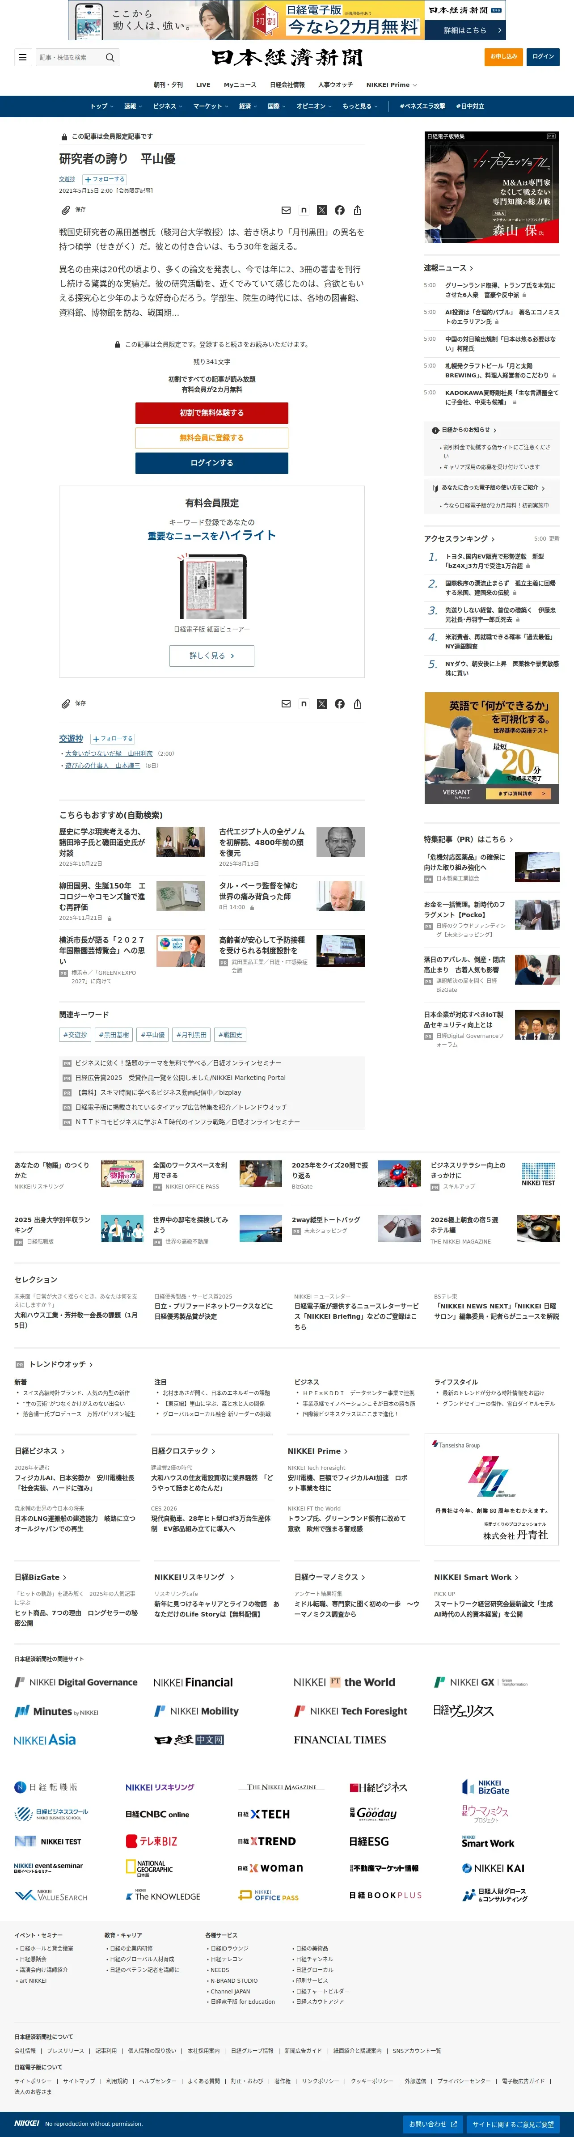Share to Facebook, top icon row
This screenshot has width=574, height=2137.
339,211
